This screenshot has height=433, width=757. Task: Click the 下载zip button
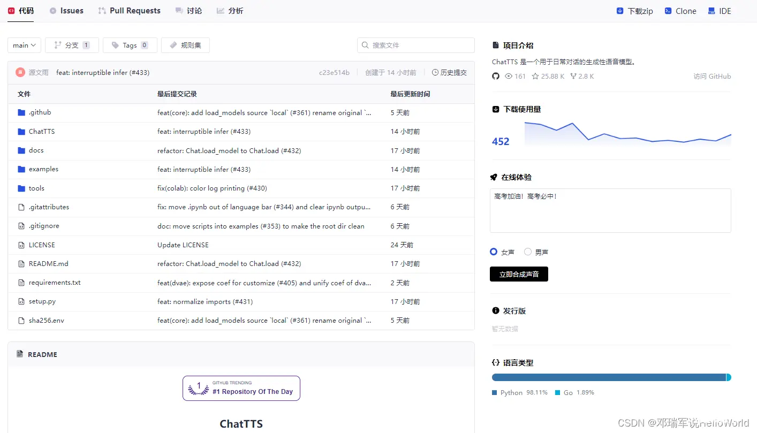coord(635,11)
